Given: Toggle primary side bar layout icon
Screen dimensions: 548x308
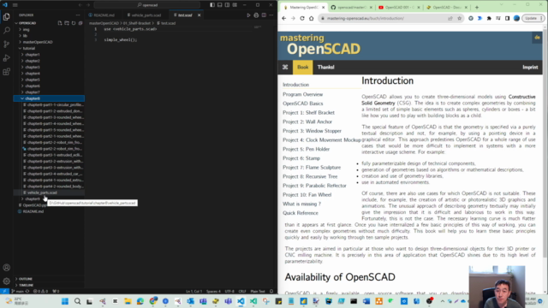Looking at the screenshot, I should point(212,5).
